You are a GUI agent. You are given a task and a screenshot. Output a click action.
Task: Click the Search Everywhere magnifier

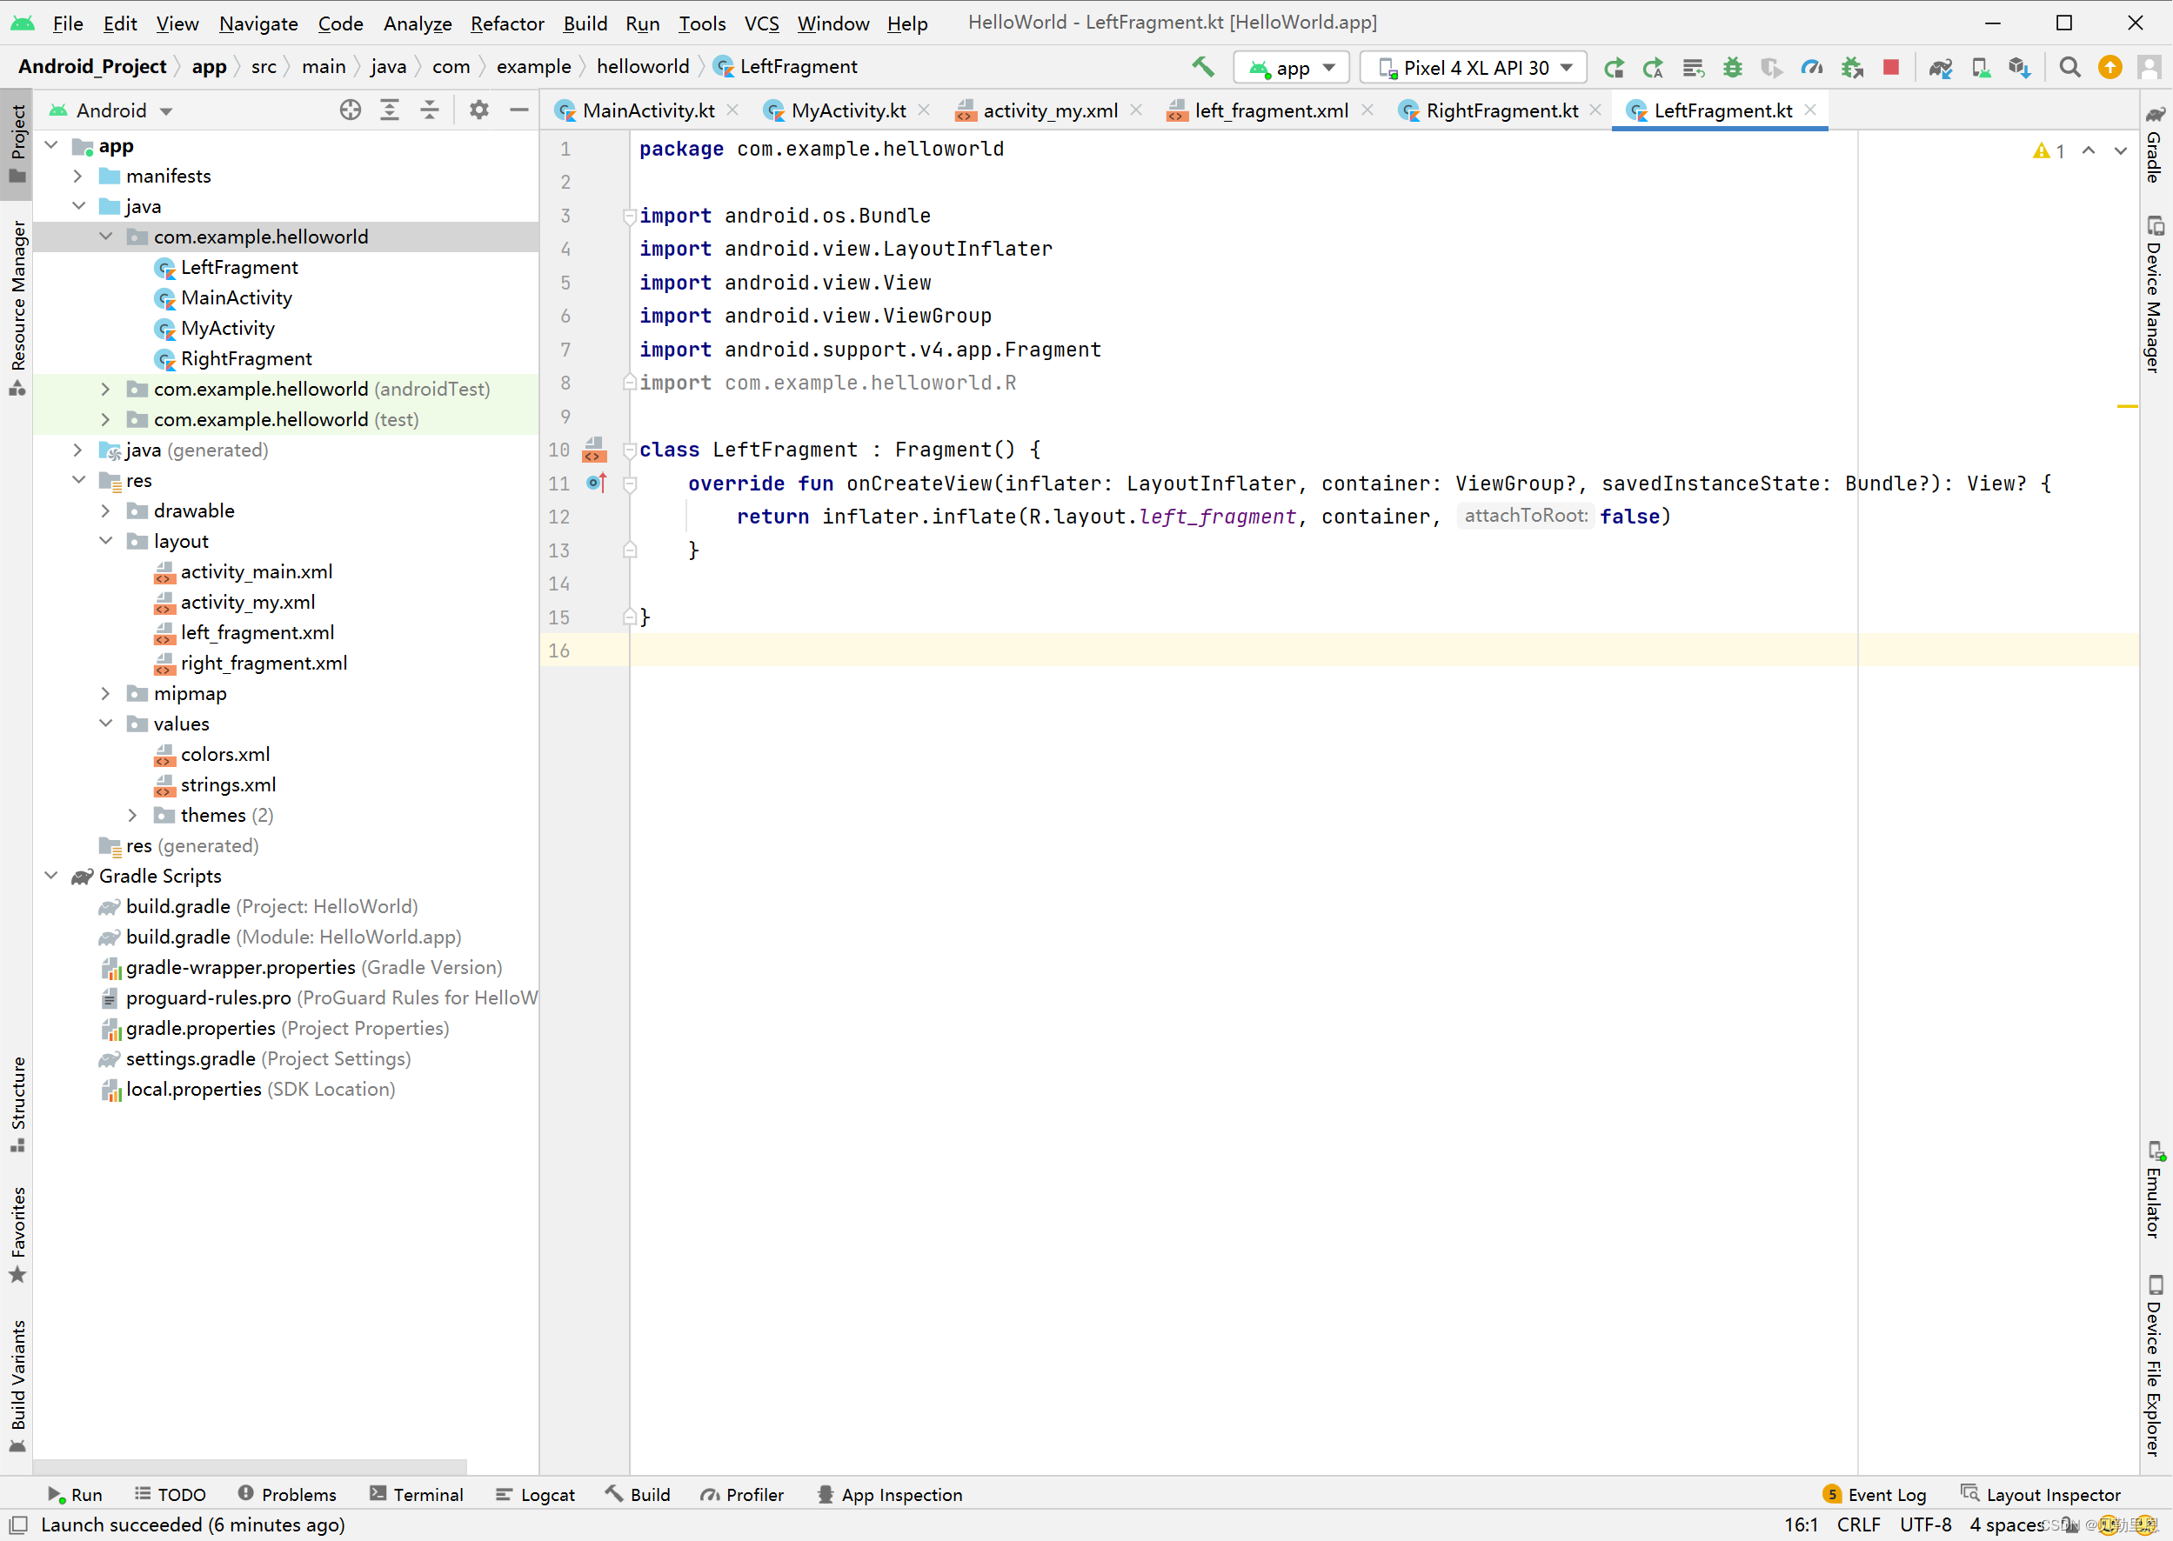coord(2069,67)
